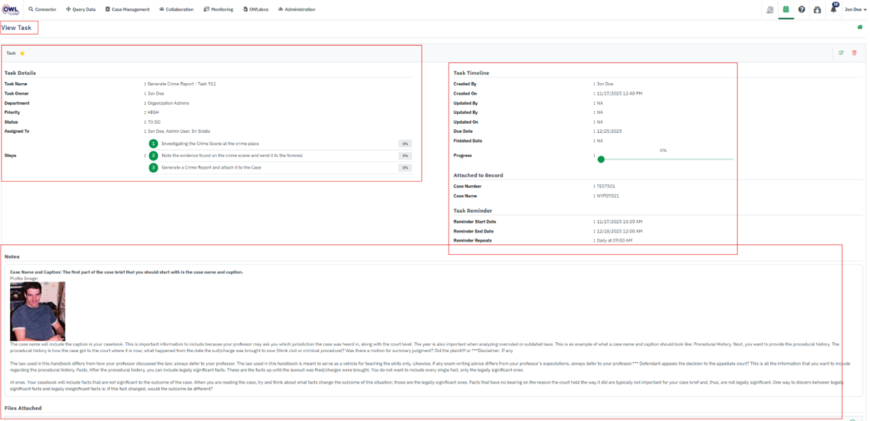The width and height of the screenshot is (870, 421).
Task: Click the green home icon
Action: coord(859,27)
